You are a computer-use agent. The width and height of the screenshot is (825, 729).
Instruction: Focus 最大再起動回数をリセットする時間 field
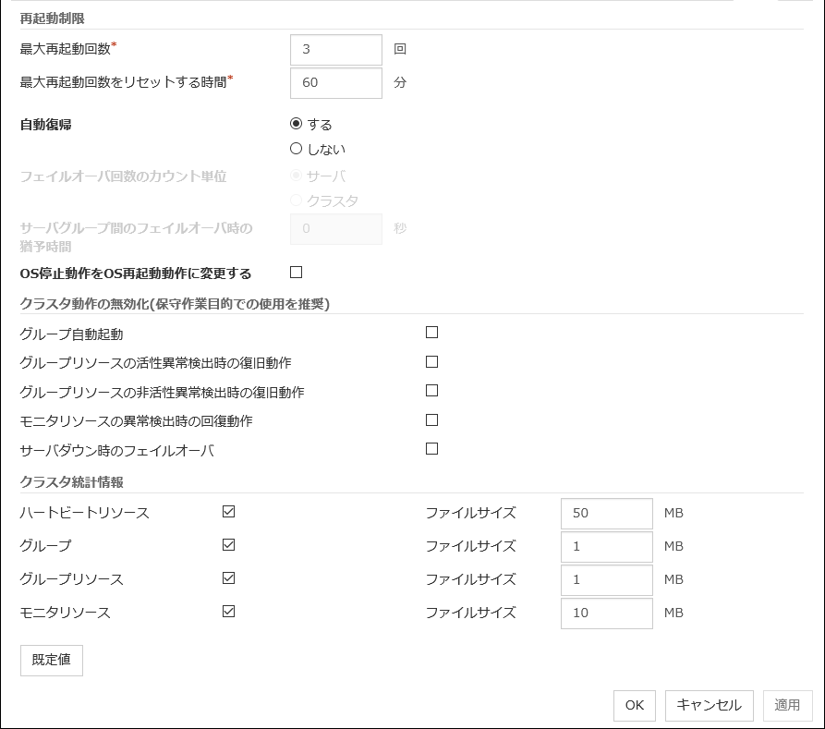[335, 82]
